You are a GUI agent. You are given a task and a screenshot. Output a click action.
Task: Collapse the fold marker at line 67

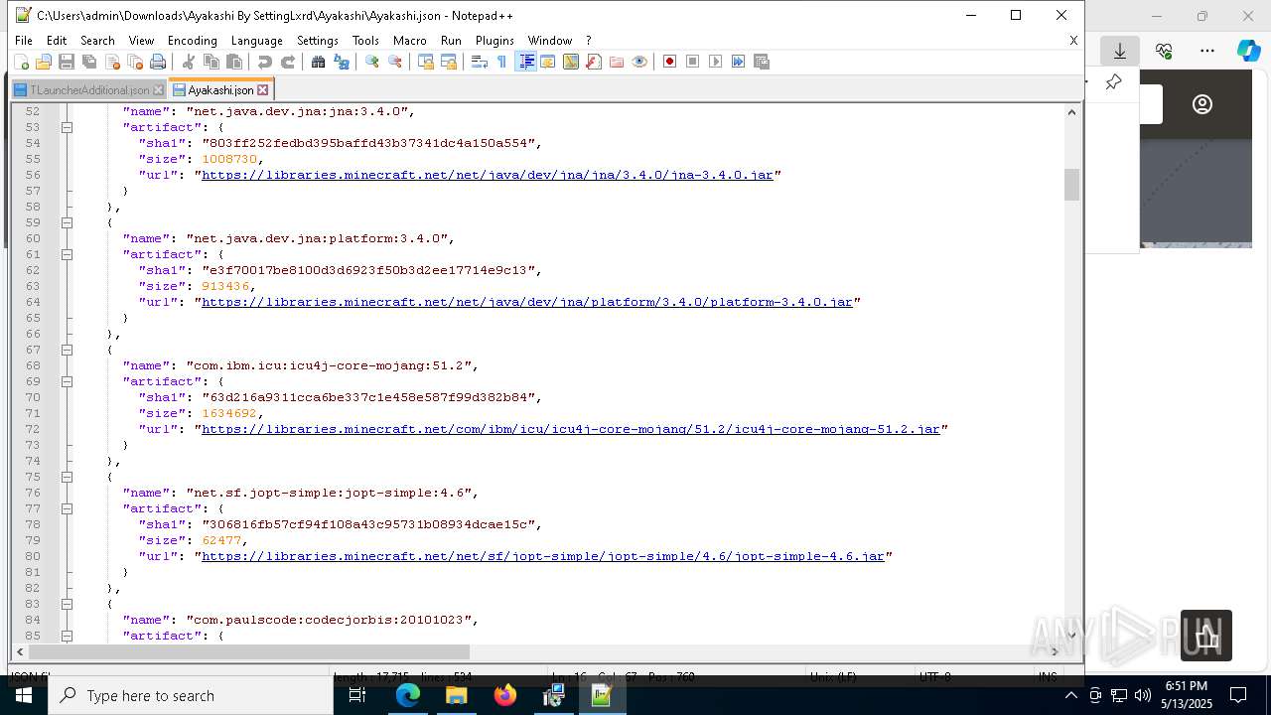pos(67,350)
